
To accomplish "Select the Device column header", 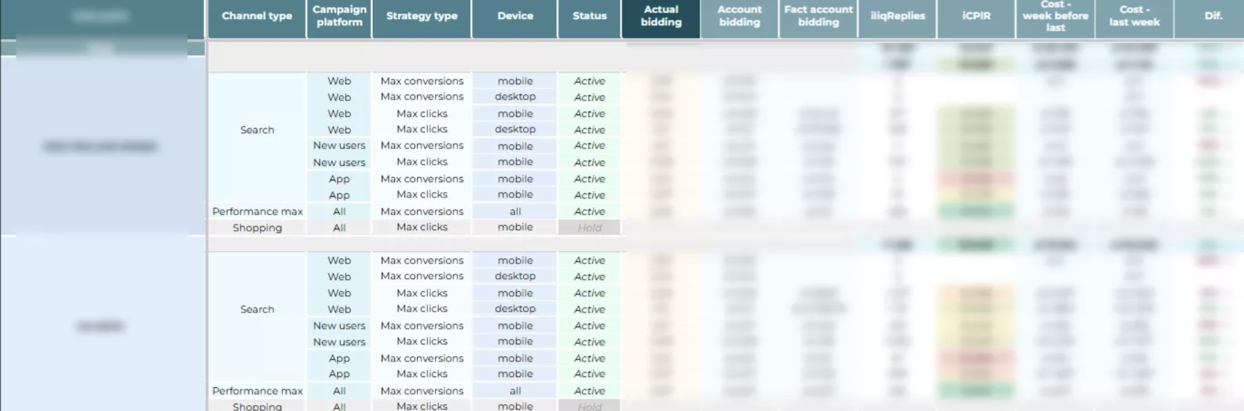I will tap(514, 16).
